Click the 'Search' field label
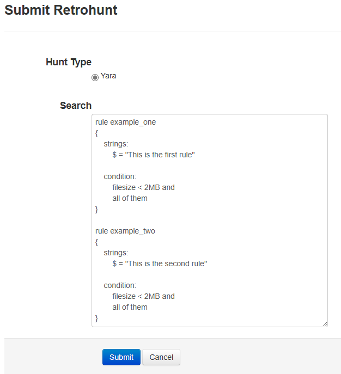 tap(76, 106)
